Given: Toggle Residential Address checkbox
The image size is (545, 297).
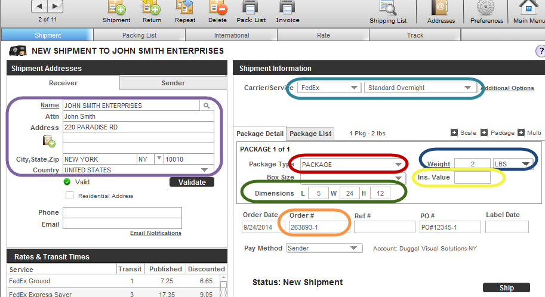Looking at the screenshot, I should (69, 196).
